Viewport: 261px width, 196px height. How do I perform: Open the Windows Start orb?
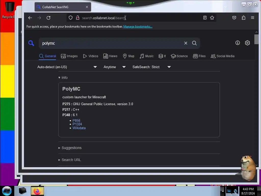pos(7,191)
